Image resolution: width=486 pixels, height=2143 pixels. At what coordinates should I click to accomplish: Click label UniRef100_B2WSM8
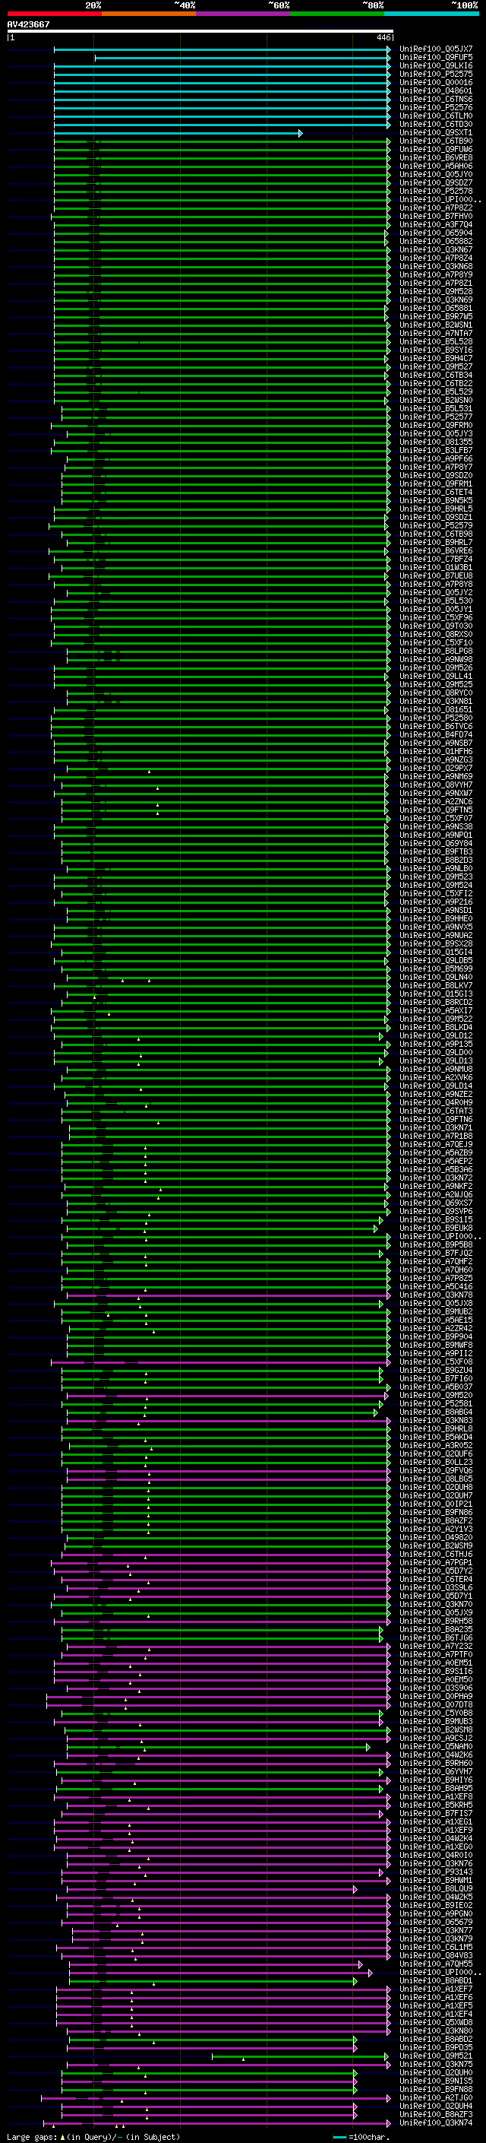[x=436, y=1729]
